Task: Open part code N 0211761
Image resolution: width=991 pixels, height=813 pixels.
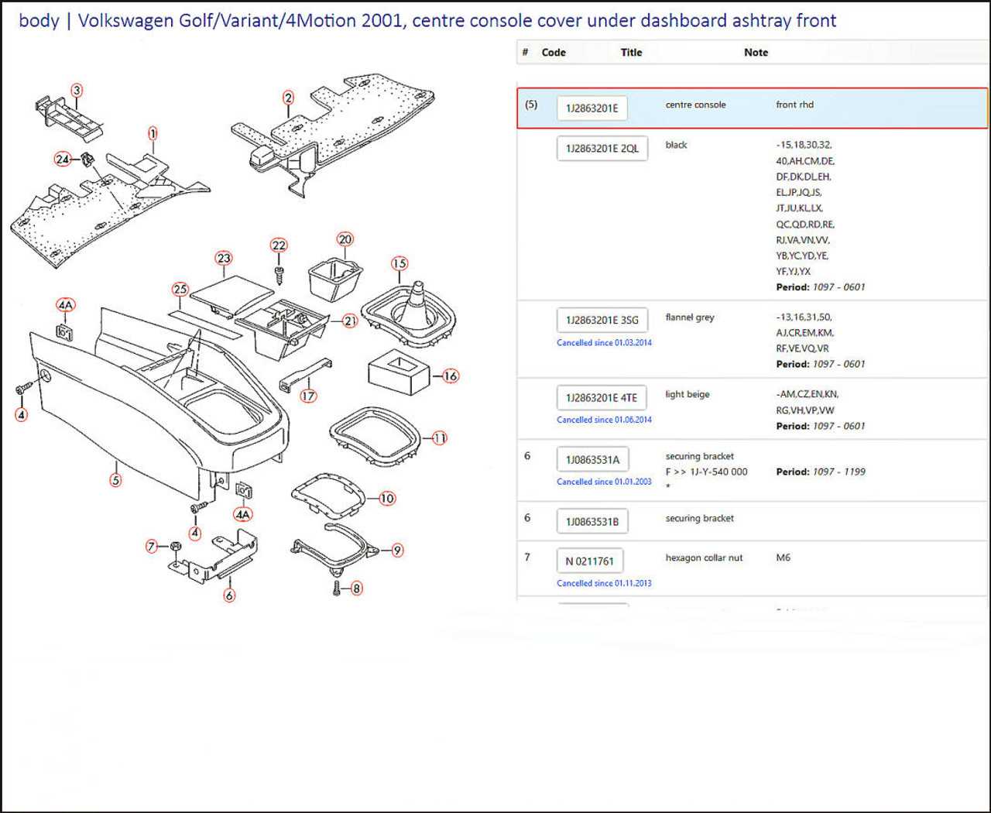Action: [590, 561]
